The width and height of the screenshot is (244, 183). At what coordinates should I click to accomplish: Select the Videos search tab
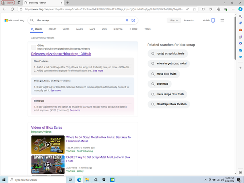tap(66, 29)
